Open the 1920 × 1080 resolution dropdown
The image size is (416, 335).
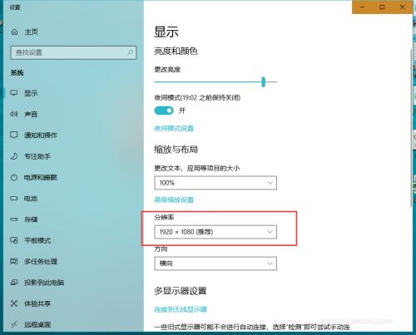click(x=215, y=232)
